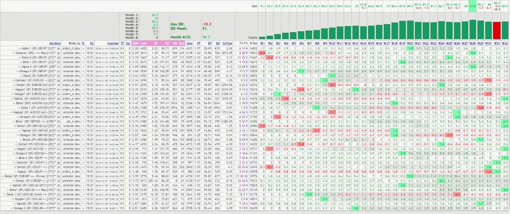The width and height of the screenshot is (510, 214).
Task: Select the 85.8 sum value
Action: [x=505, y=6]
